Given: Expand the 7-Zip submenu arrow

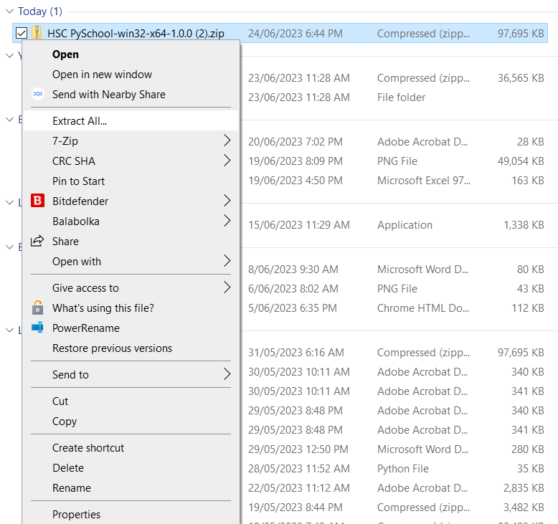Looking at the screenshot, I should (227, 140).
